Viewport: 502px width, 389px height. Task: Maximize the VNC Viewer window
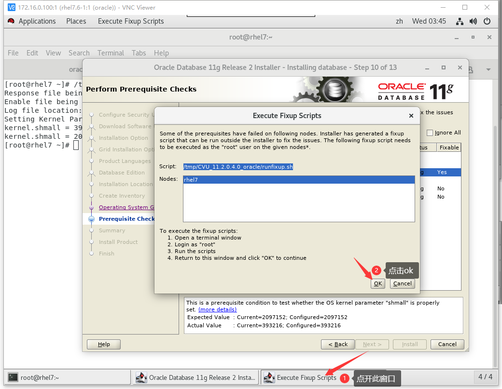point(465,7)
